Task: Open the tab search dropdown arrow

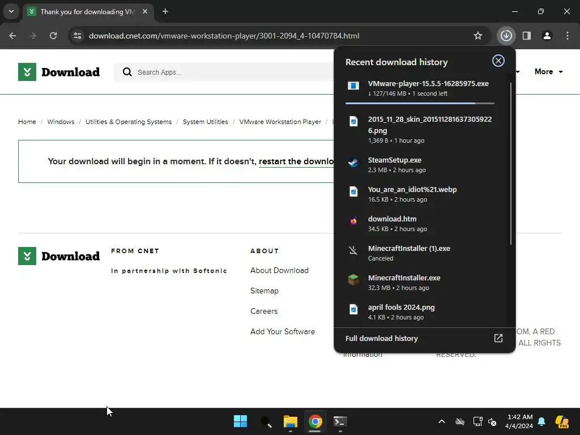Action: [11, 11]
